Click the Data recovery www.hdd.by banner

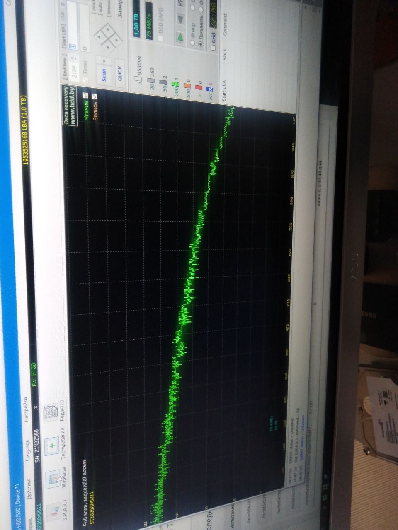[x=70, y=106]
